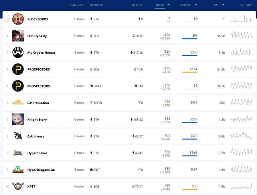Open the TXS column sort arrow
Viewport: 257px width, 195px height.
click(x=223, y=5)
